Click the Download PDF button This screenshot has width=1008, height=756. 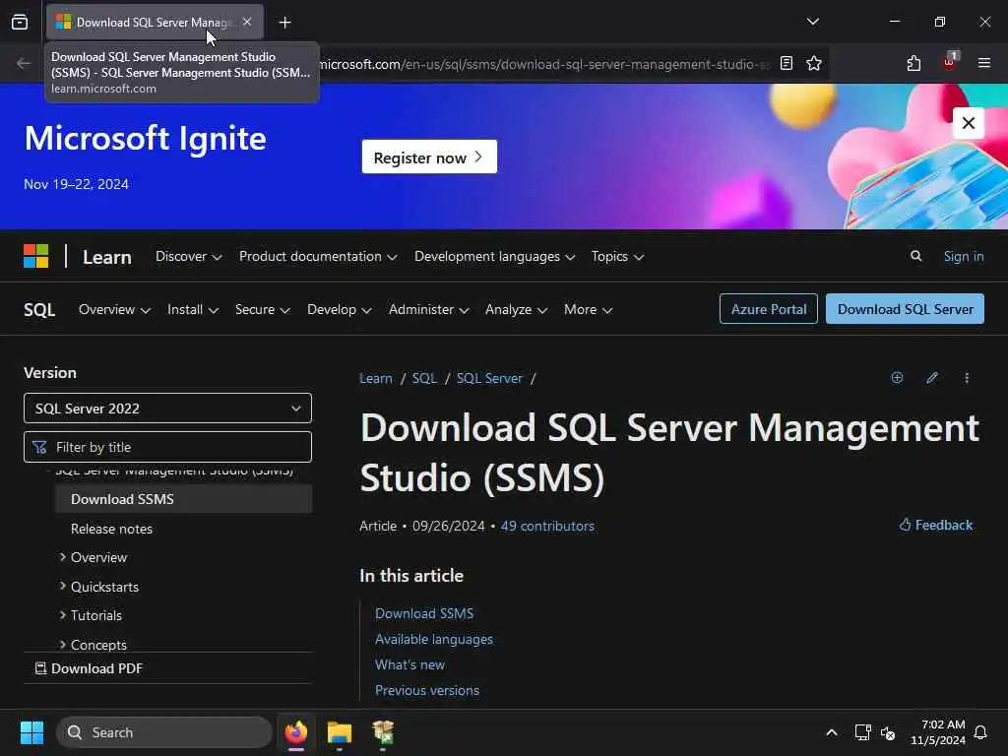point(89,668)
